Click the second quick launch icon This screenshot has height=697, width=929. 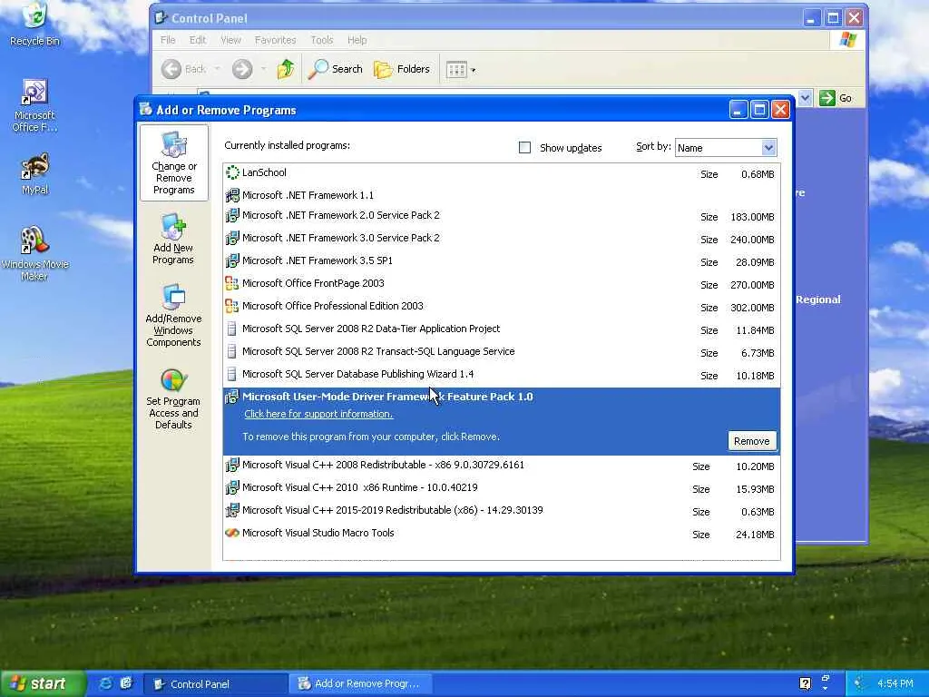[x=126, y=683]
